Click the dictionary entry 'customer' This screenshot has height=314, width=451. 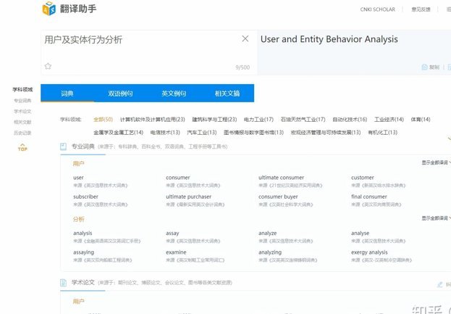click(x=363, y=178)
